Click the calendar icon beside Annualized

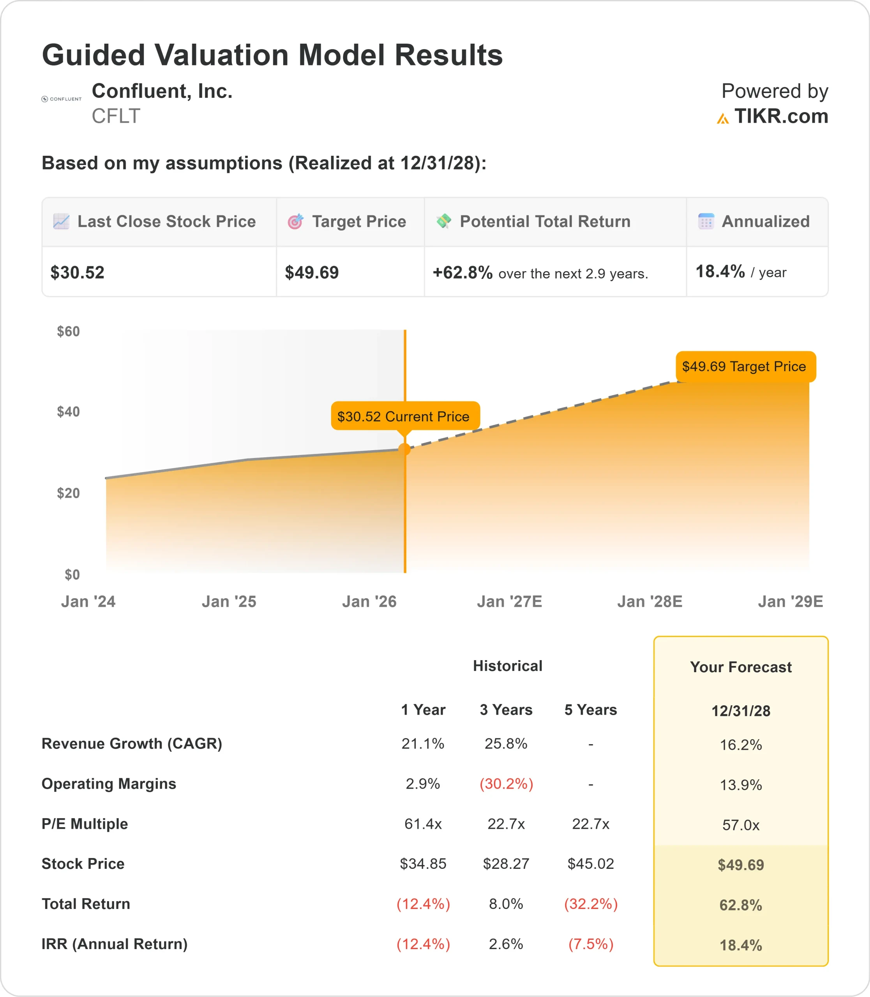click(706, 221)
